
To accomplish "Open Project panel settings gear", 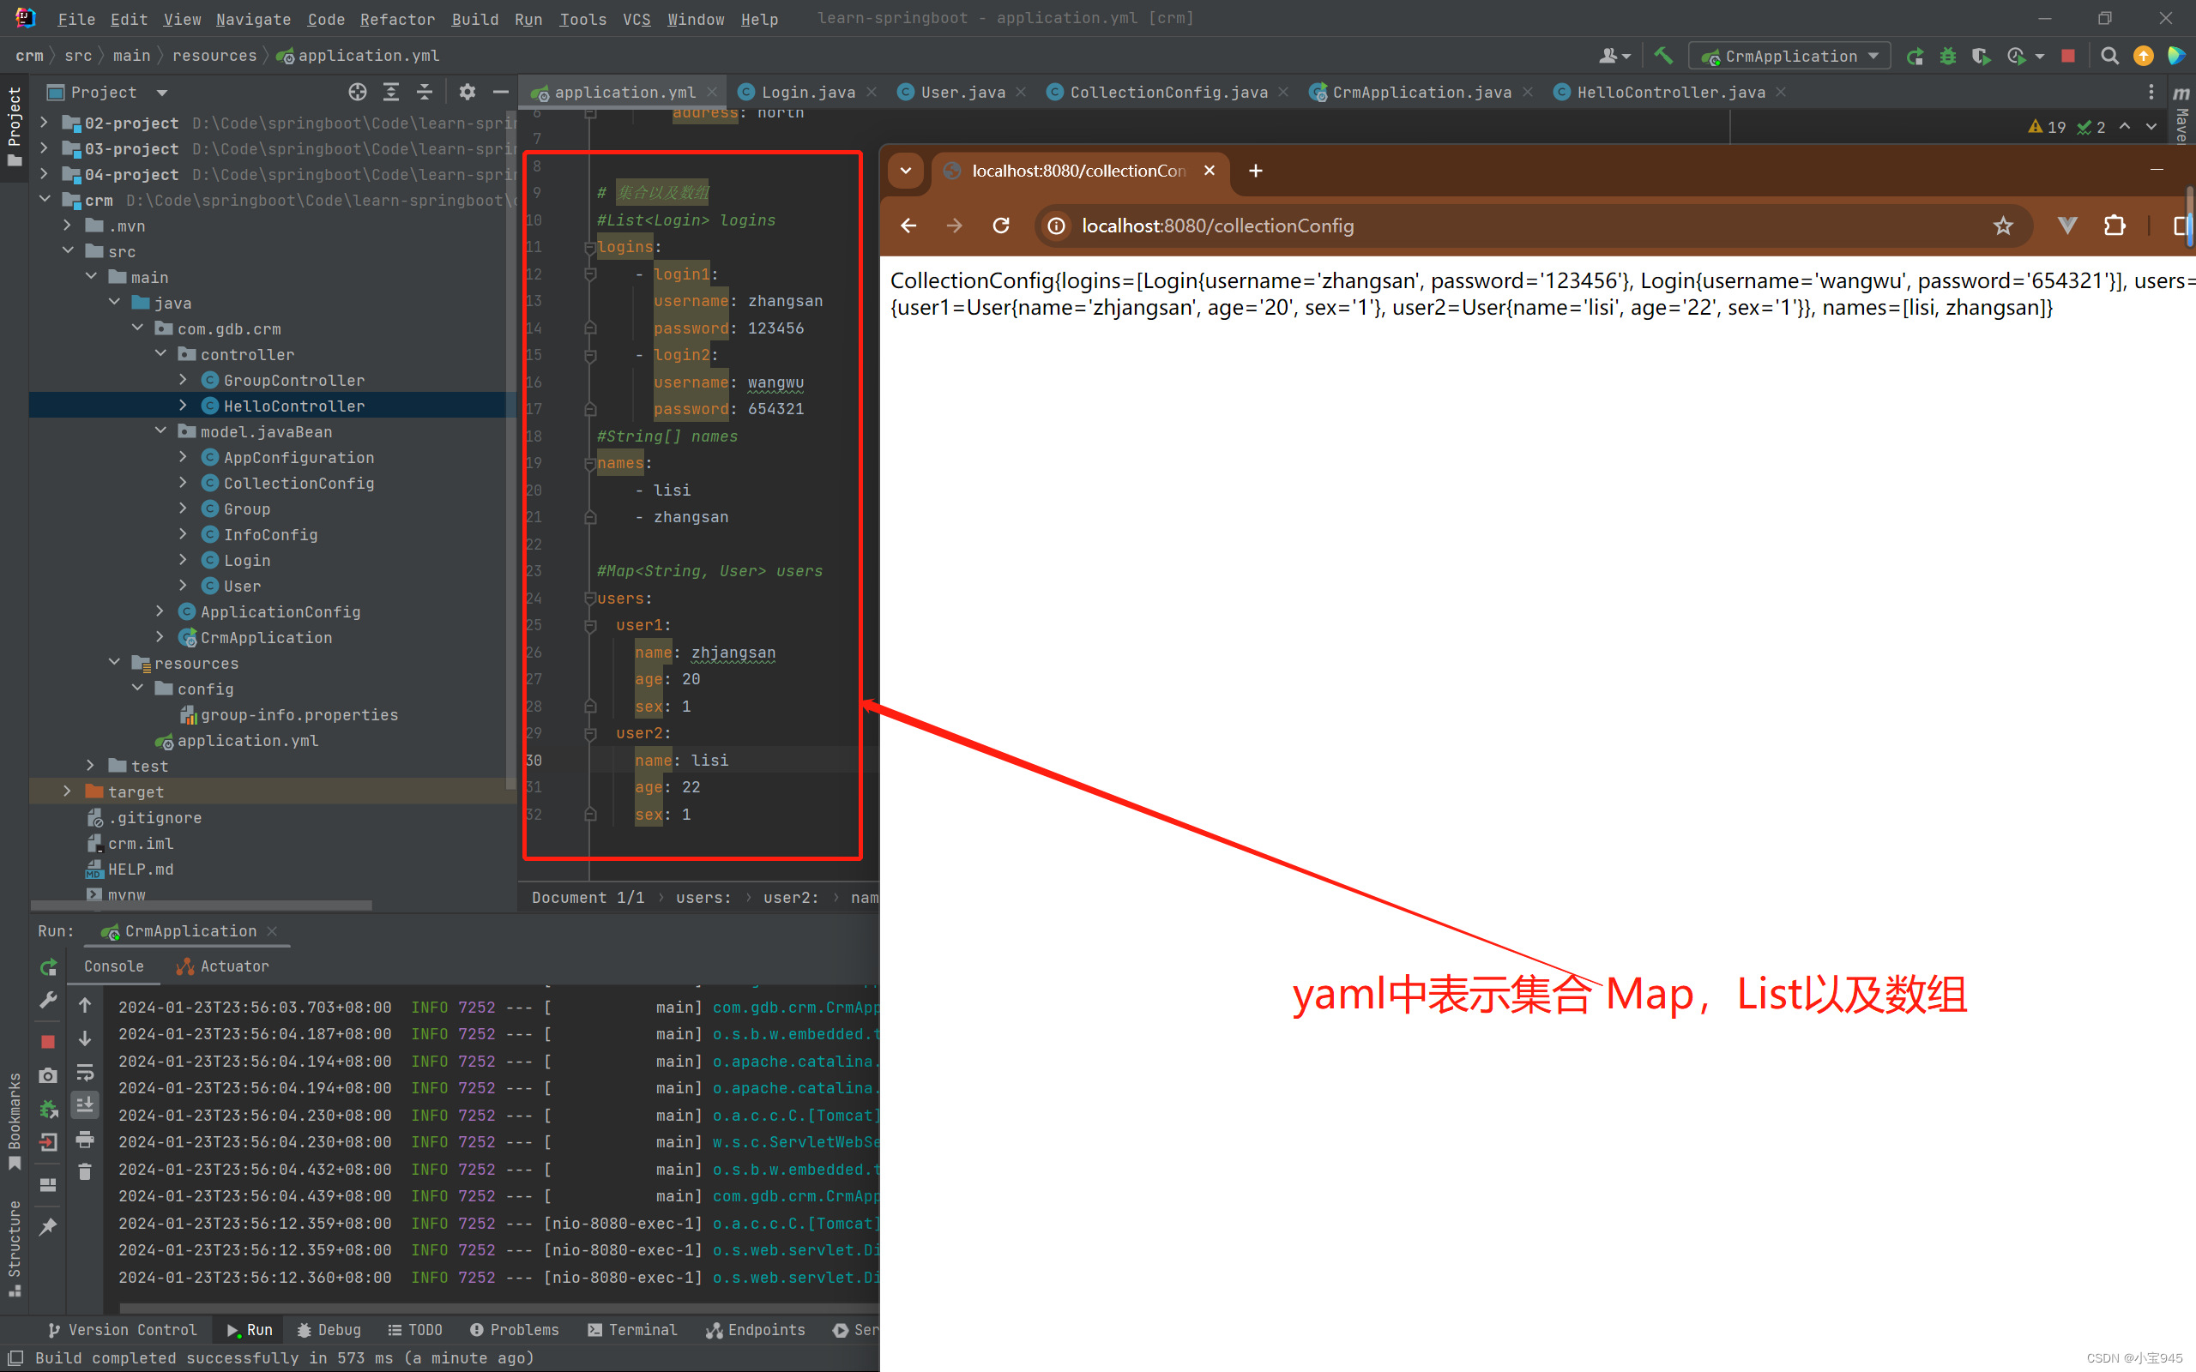I will pyautogui.click(x=467, y=92).
